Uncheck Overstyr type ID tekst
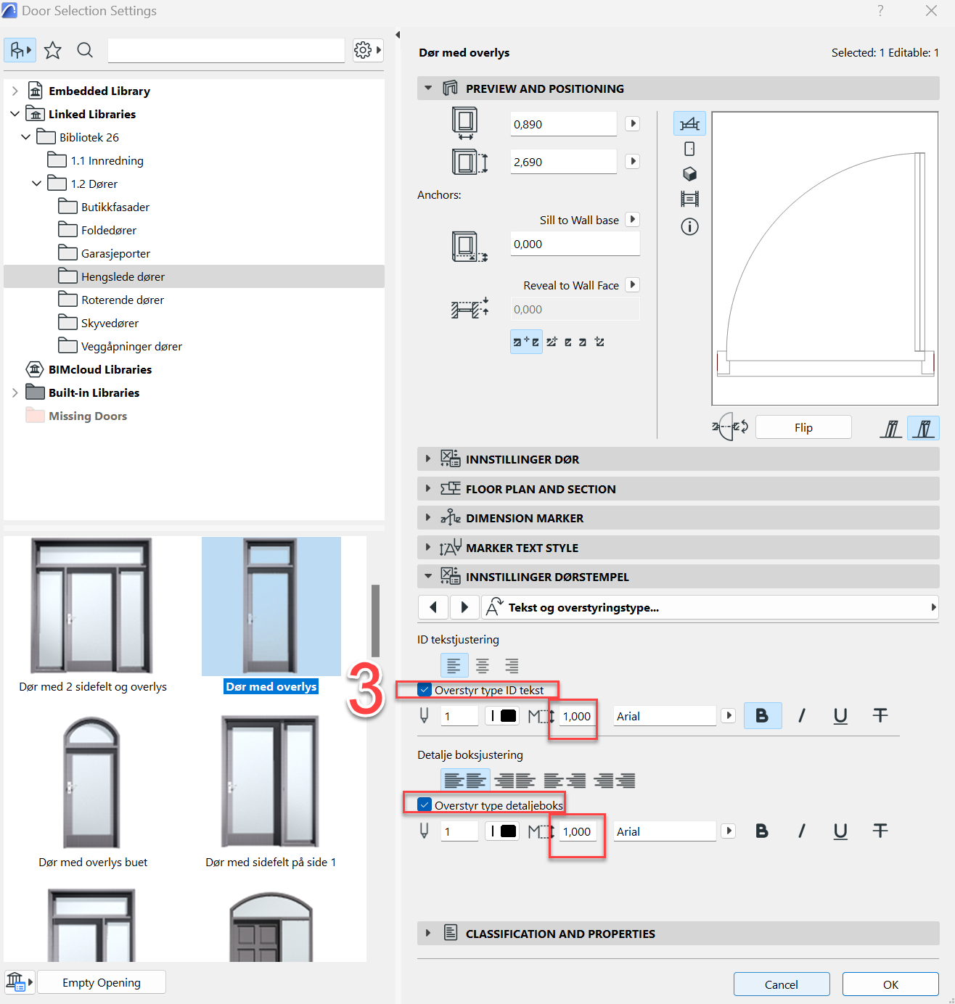The width and height of the screenshot is (955, 1004). tap(425, 690)
